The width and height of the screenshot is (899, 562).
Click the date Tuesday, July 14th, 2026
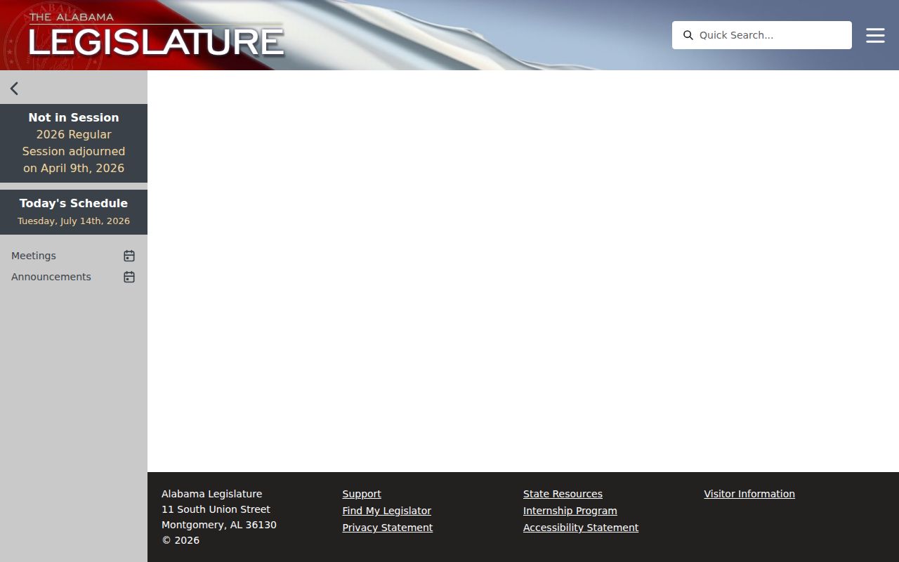[74, 221]
